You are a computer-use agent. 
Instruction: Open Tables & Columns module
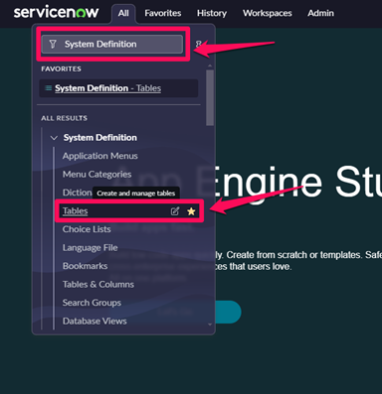[98, 285]
